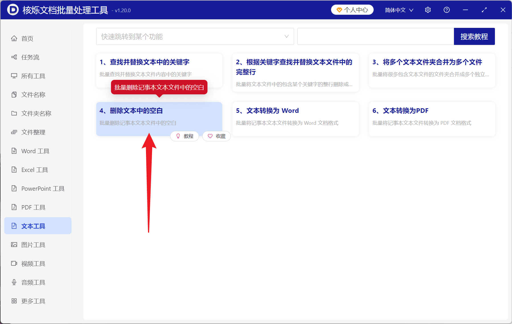This screenshot has height=324, width=512.
Task: Open the 视频工具 category
Action: click(x=33, y=263)
